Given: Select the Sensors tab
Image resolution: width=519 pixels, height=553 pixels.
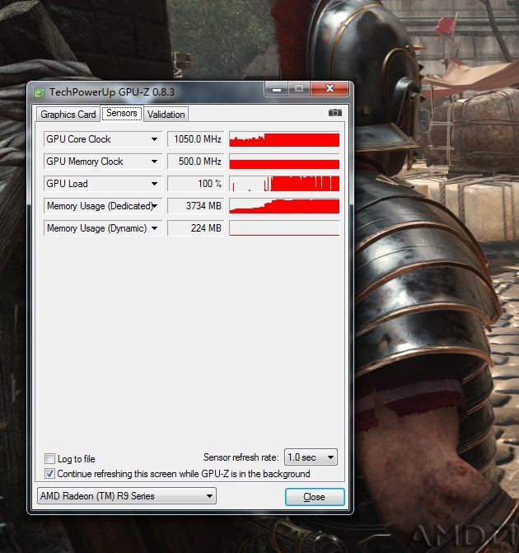Looking at the screenshot, I should pos(122,113).
